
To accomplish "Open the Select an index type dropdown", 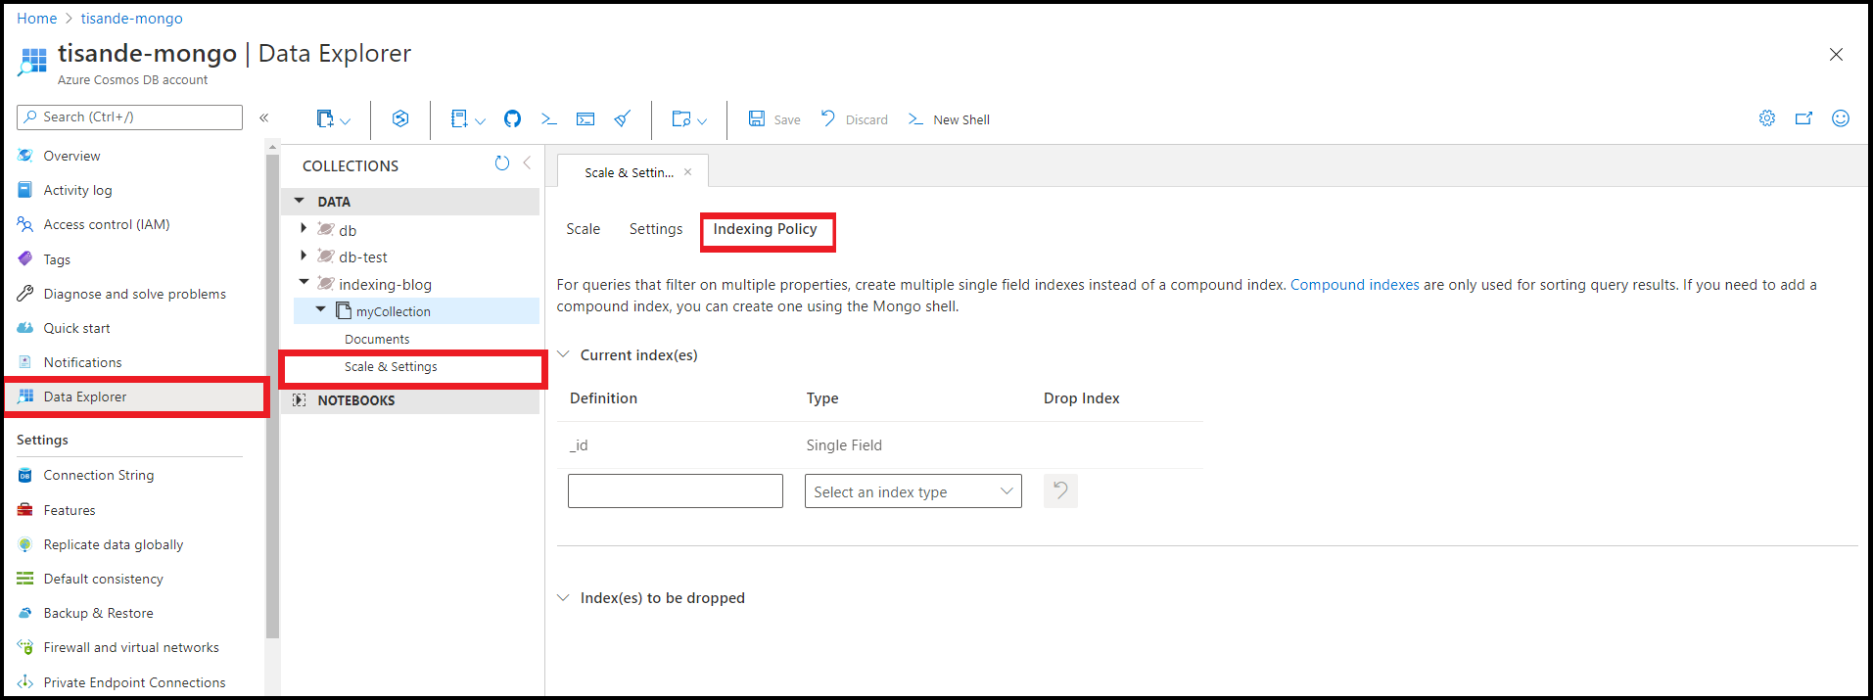I will [913, 491].
